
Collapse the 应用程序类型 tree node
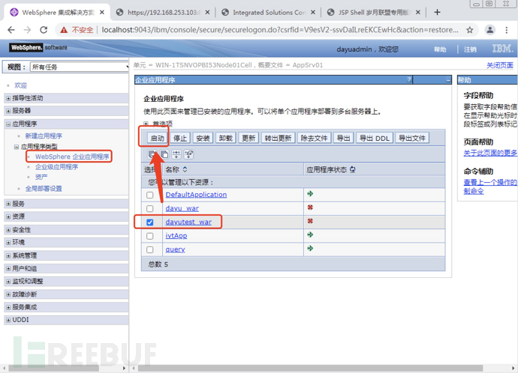tap(17, 147)
